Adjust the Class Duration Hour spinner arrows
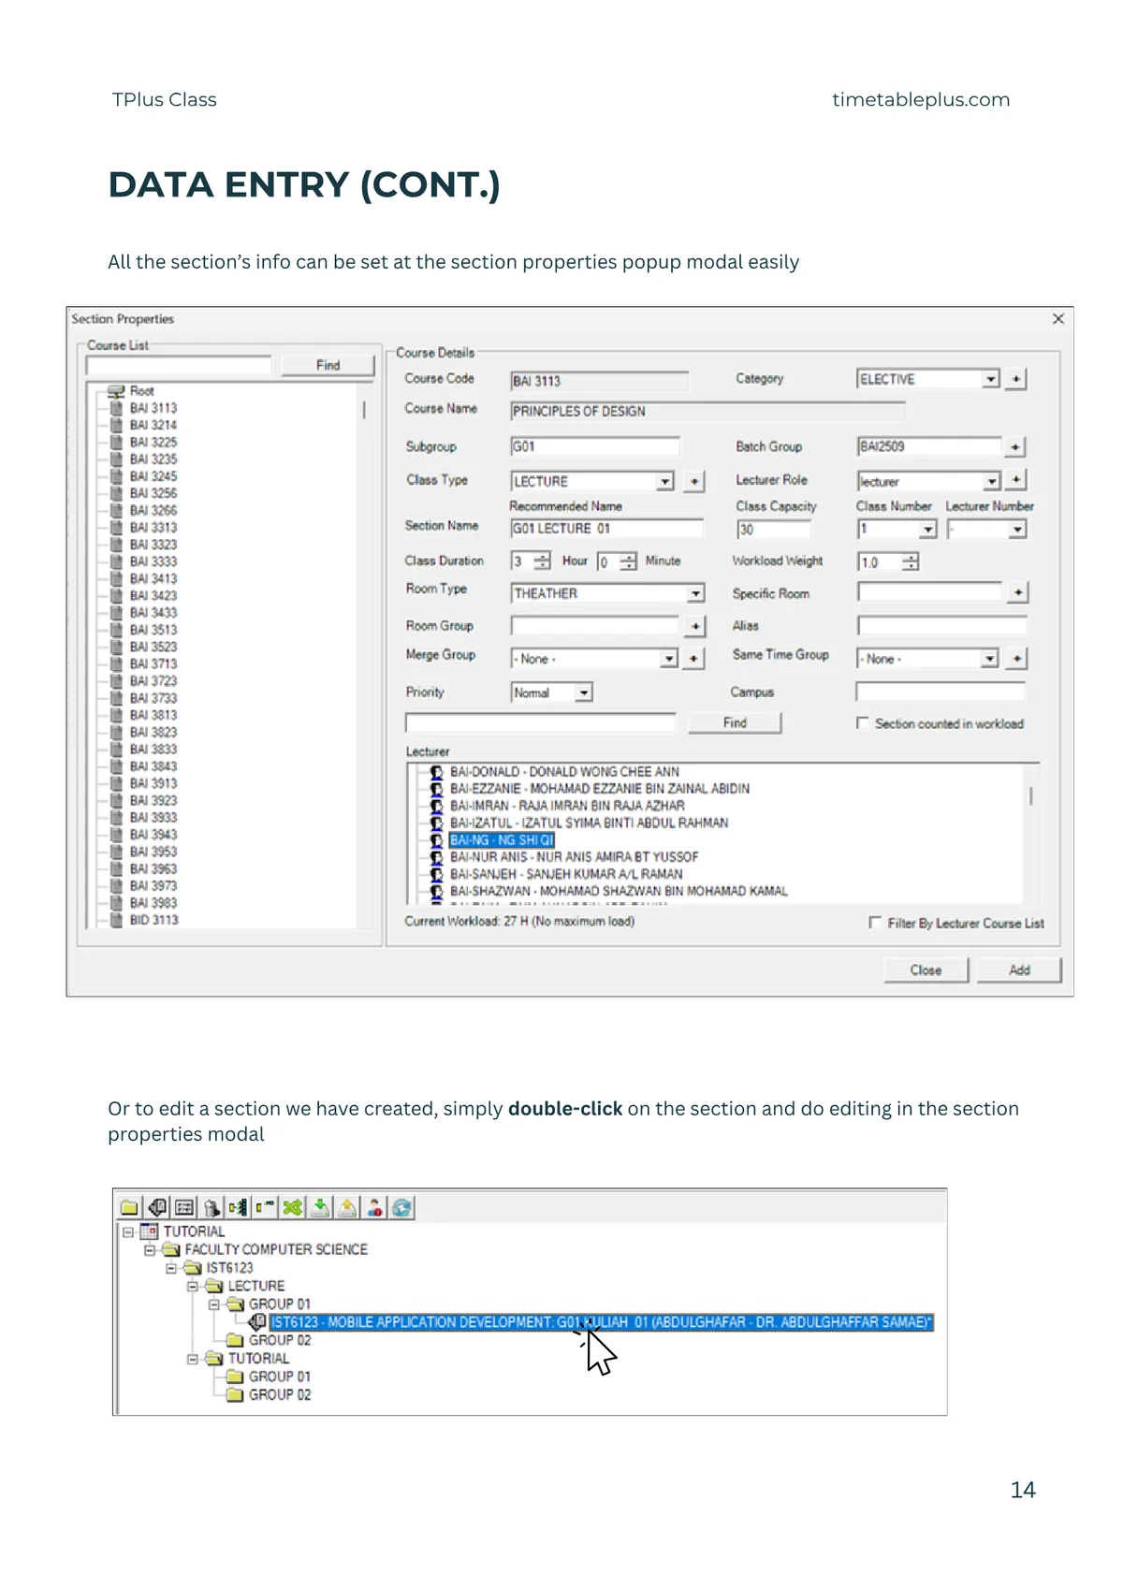This screenshot has height=1588, width=1123. click(542, 561)
